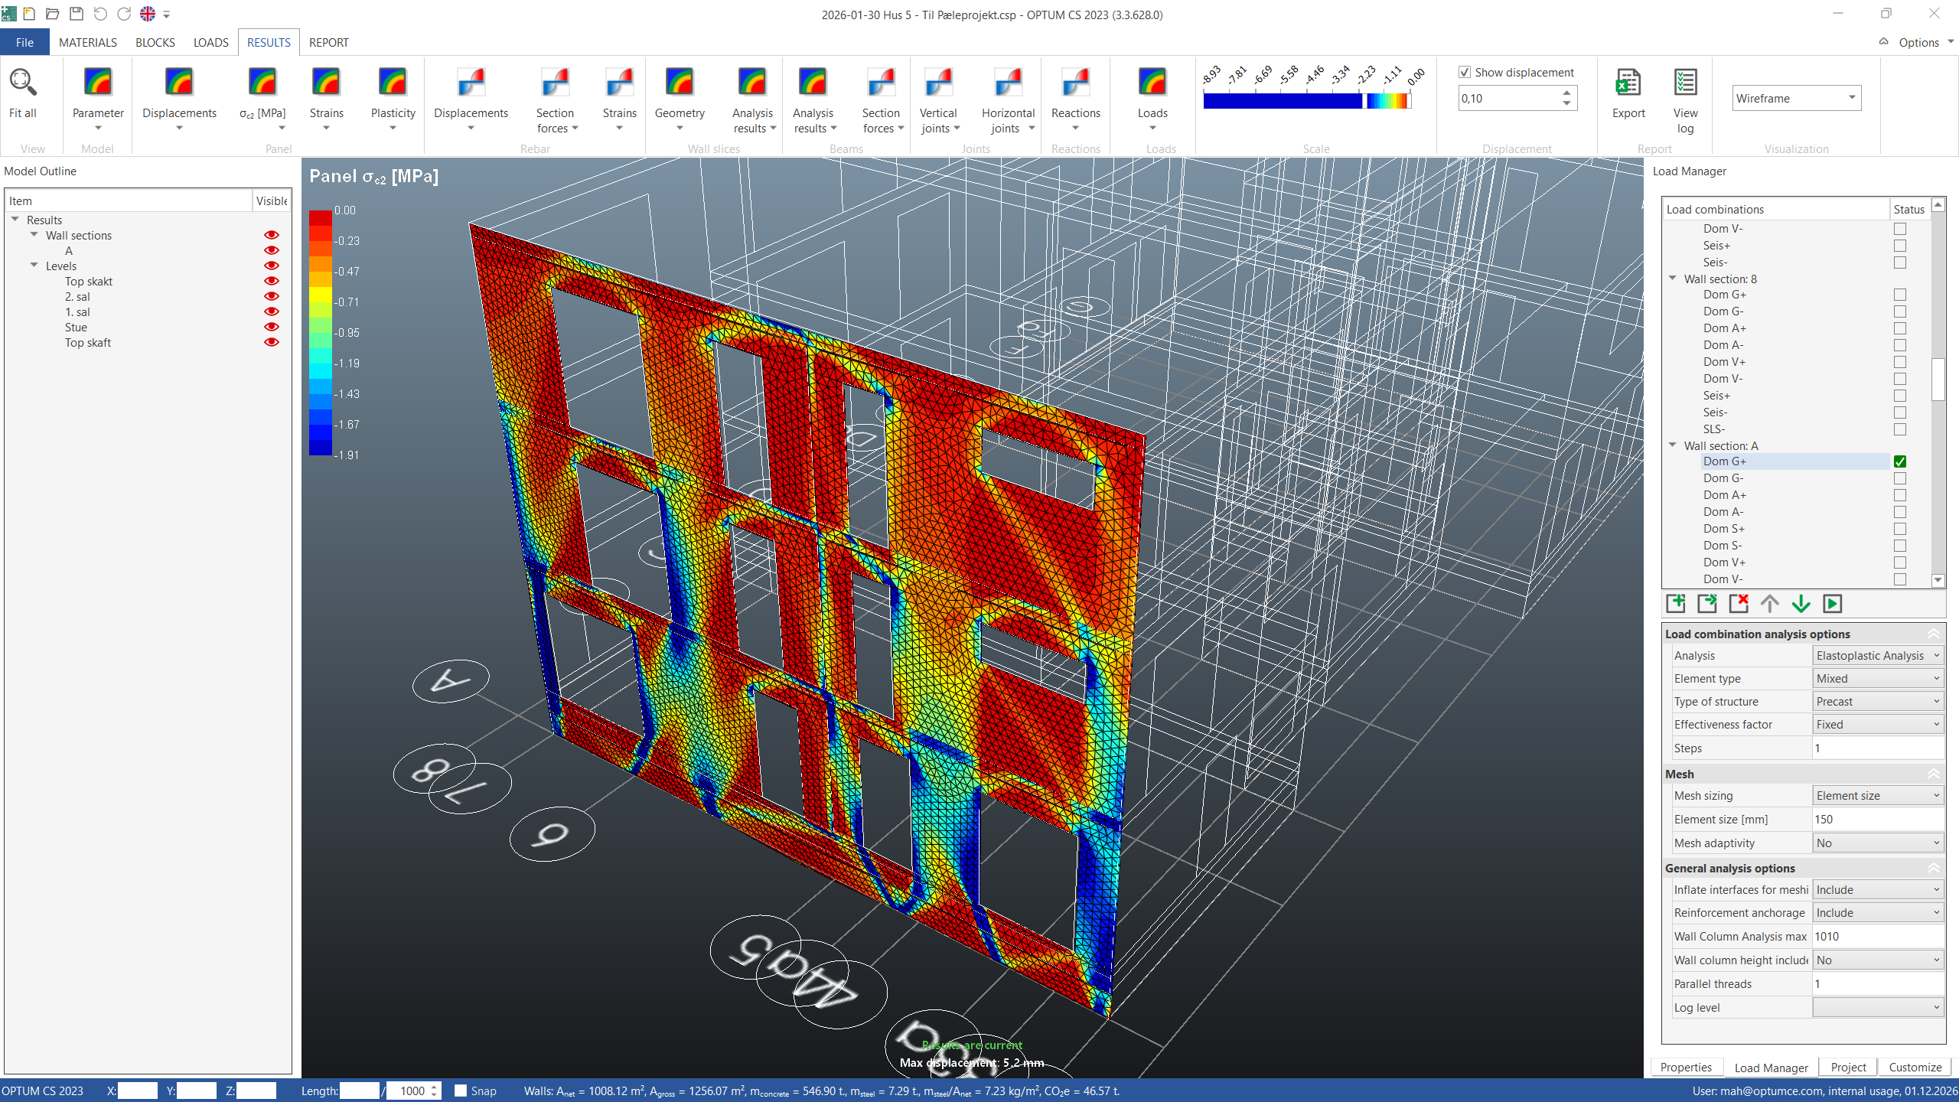This screenshot has width=1959, height=1102.
Task: Click the Element size [mm] input field
Action: pos(1878,820)
